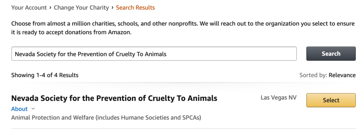Click the separator arrow after Your Account
This screenshot has height=131, width=364.
[50, 8]
